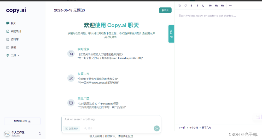This screenshot has width=262, height=139.
Task: Focus the Ask or search anything field
Action: pos(111,119)
